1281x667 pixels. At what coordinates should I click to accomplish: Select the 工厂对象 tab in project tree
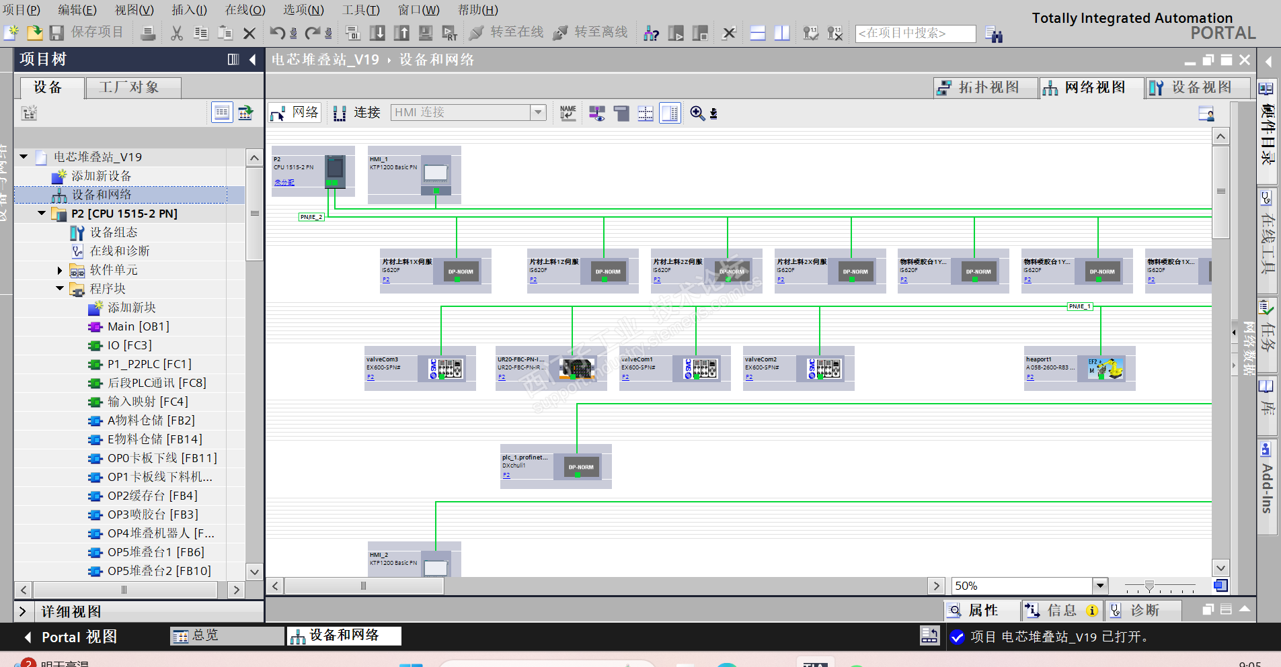tap(133, 87)
